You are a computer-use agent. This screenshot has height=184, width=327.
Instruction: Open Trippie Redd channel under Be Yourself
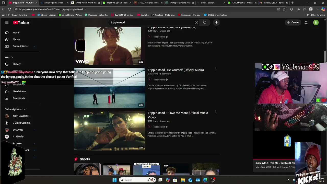tap(159, 80)
